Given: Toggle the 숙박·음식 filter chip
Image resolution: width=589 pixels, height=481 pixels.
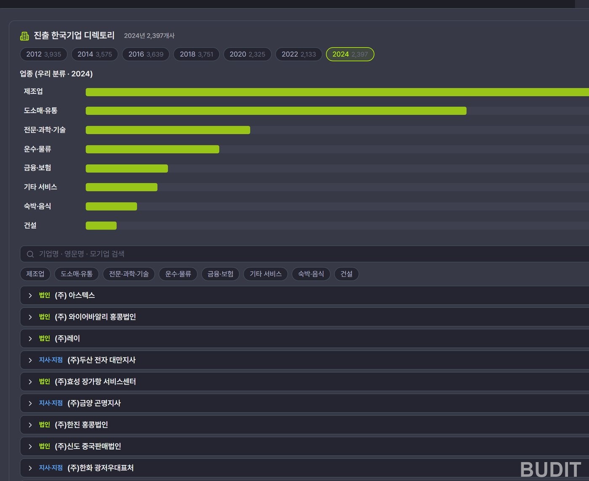Looking at the screenshot, I should 311,274.
